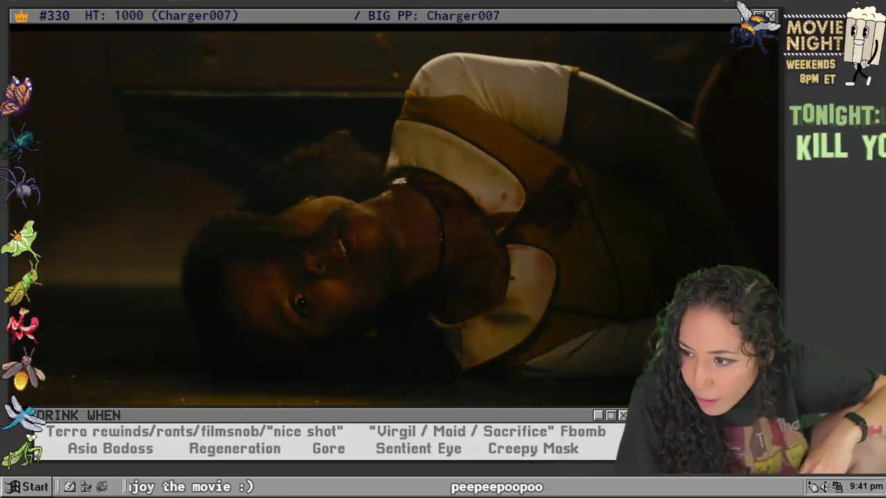Screen dimensions: 886x498
Task: Click the 9:41 pm clock
Action: point(866,486)
